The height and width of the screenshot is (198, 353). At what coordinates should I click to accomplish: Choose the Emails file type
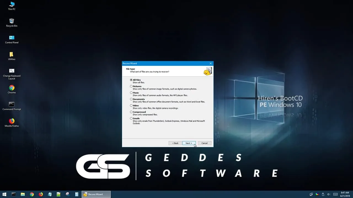click(x=131, y=118)
